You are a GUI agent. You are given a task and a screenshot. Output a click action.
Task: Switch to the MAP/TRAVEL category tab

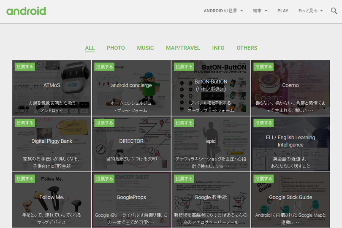[x=183, y=48]
